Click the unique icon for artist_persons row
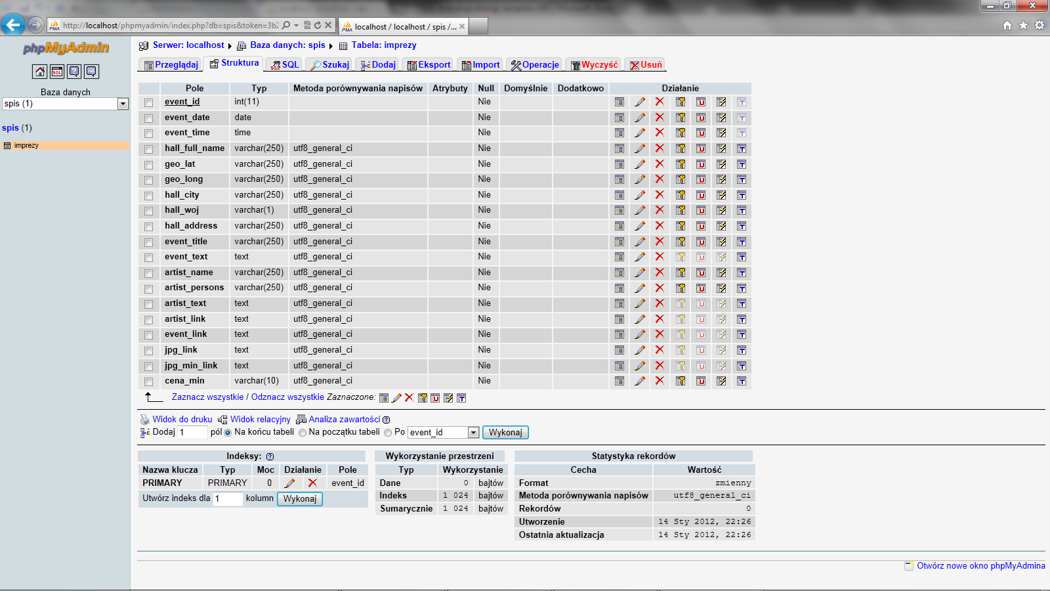Image resolution: width=1050 pixels, height=591 pixels. (701, 288)
